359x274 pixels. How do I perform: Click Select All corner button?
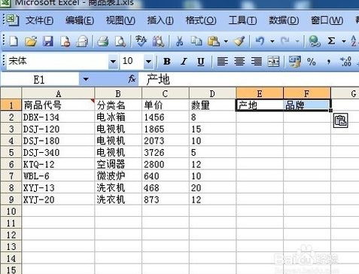click(x=11, y=93)
